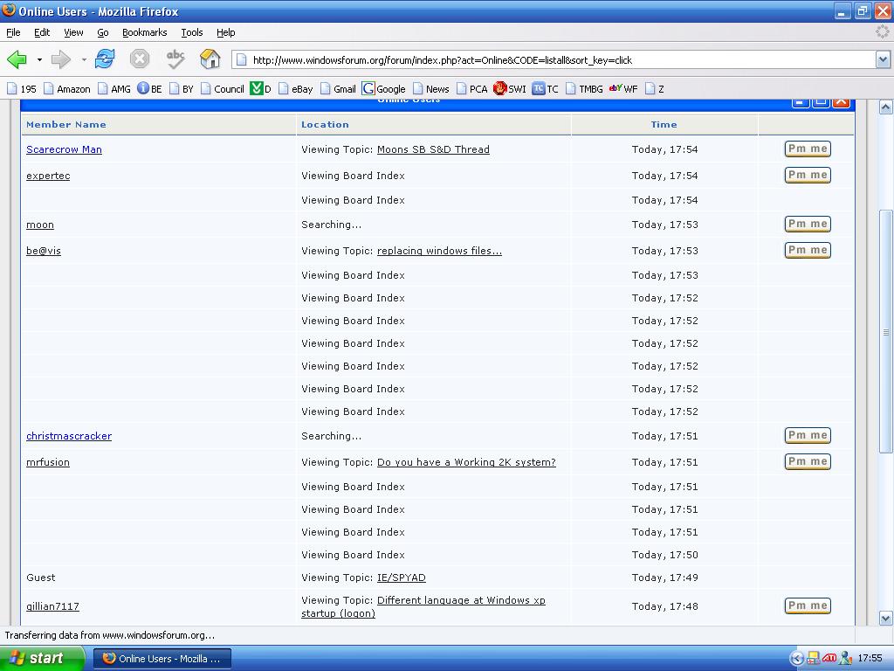
Task: Open the News bookmark
Action: click(x=431, y=89)
